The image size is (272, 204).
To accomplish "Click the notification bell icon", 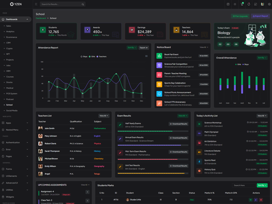I will (249, 4).
